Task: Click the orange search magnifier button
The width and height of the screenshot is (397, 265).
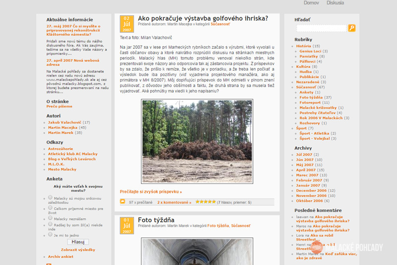Action: point(352,28)
